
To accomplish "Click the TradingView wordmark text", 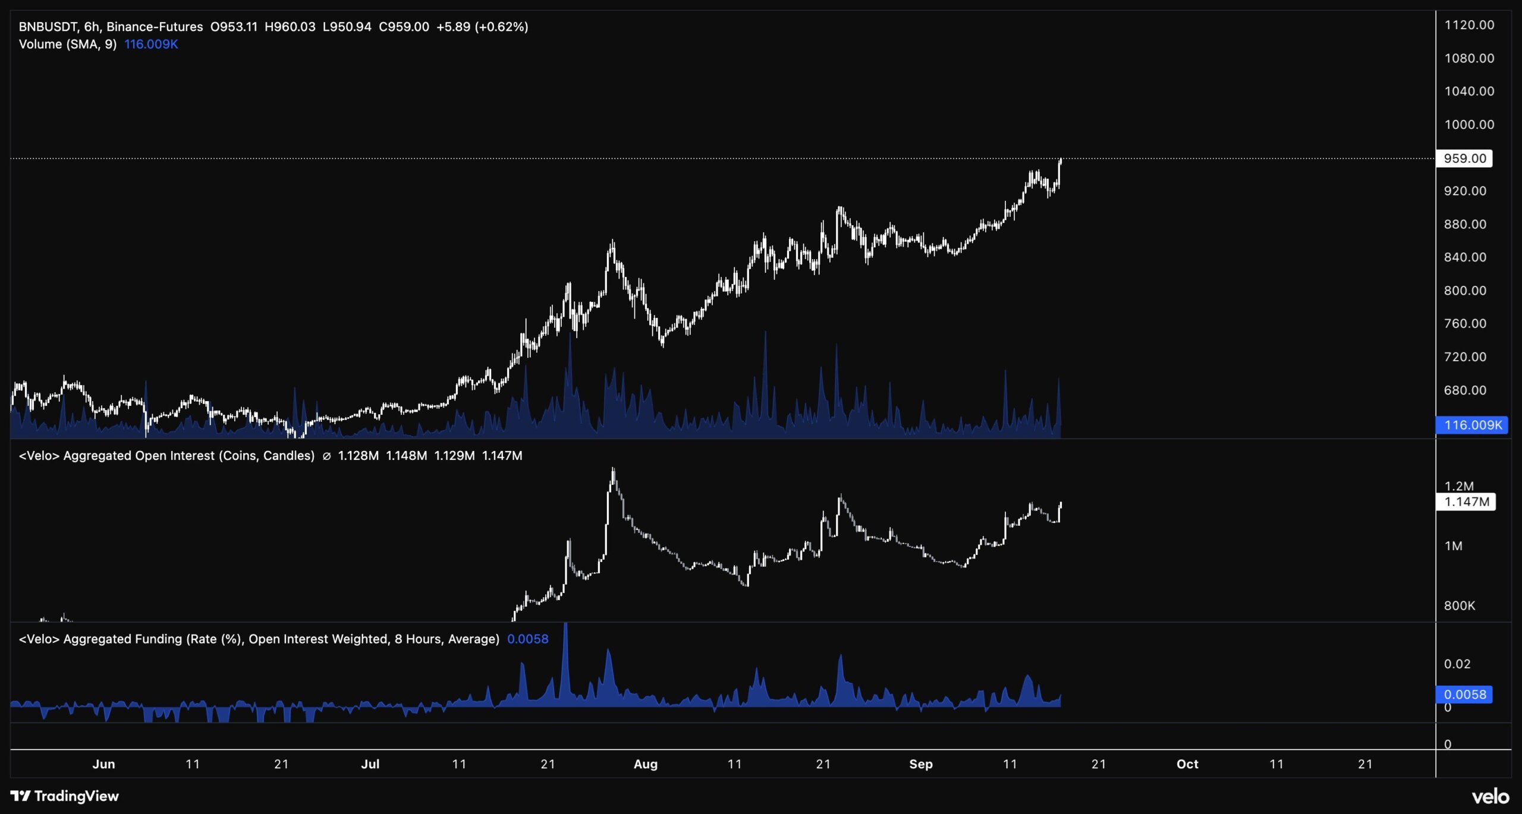I will tap(77, 796).
